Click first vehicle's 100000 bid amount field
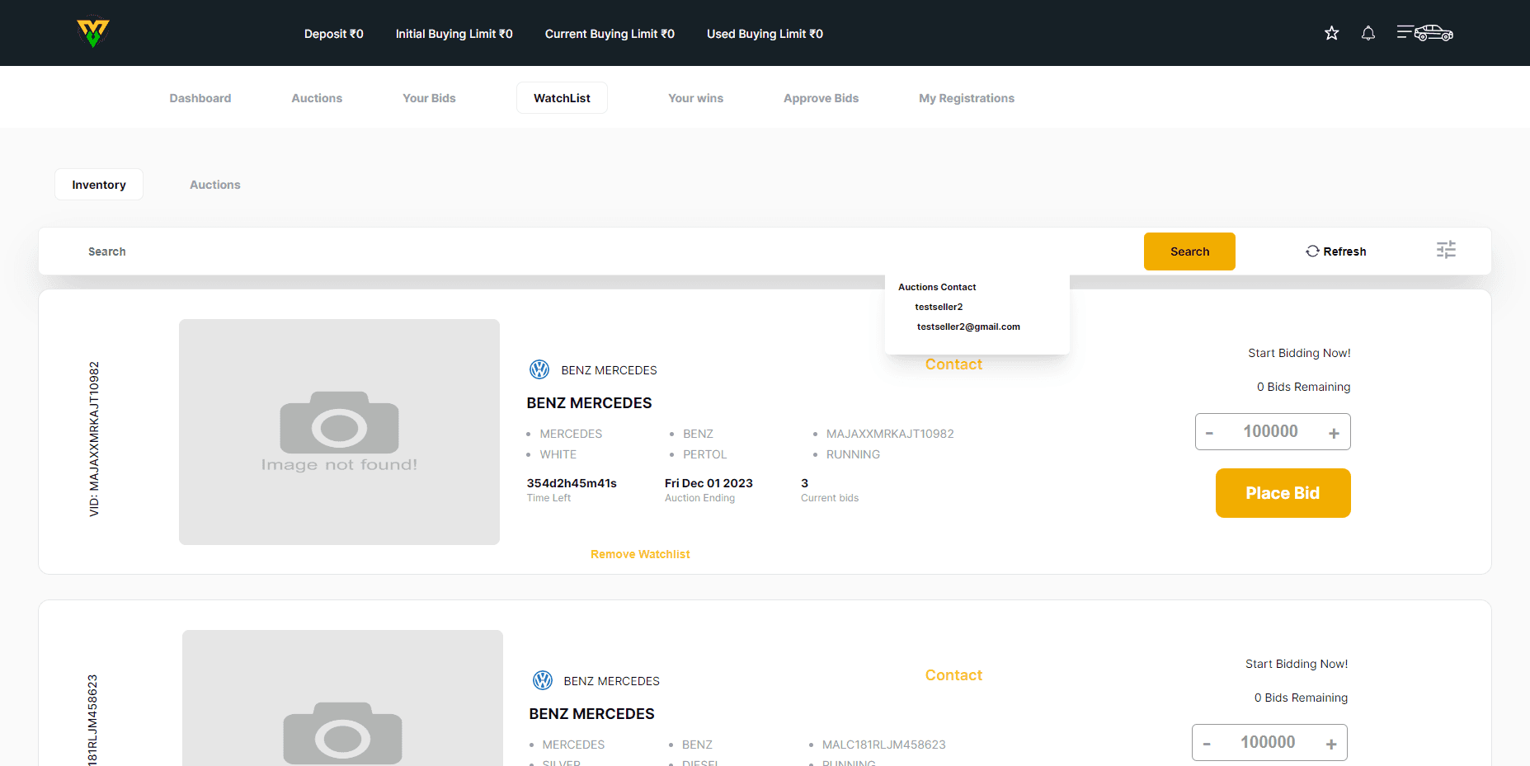The image size is (1530, 766). click(1271, 431)
